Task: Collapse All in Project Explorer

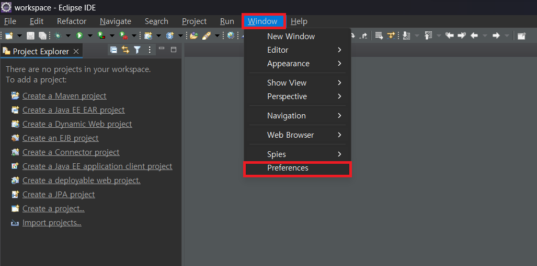Action: tap(113, 50)
